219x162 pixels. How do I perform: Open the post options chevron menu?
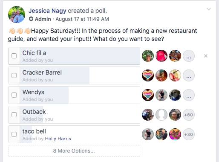(209, 9)
